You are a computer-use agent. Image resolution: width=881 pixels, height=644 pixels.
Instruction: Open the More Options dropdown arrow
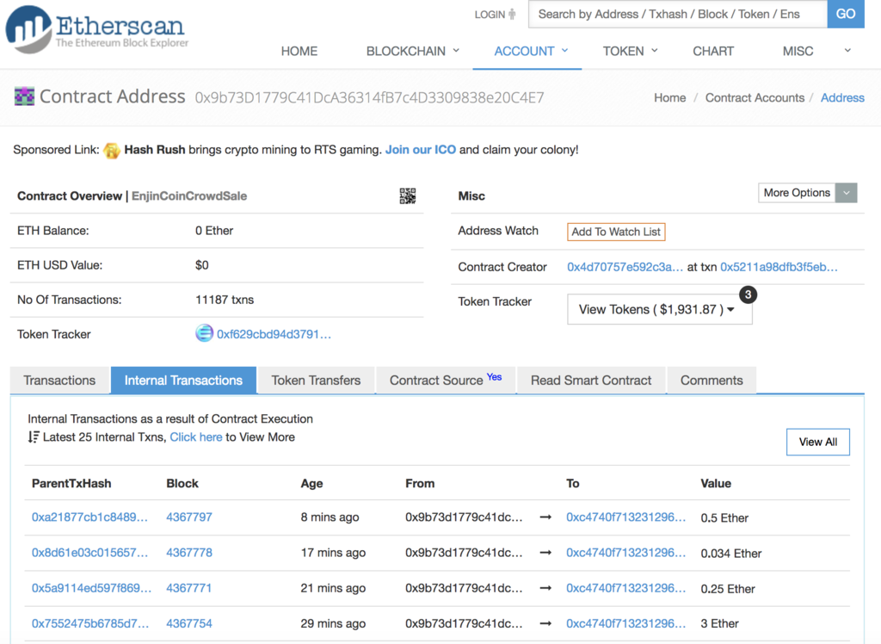click(x=847, y=193)
